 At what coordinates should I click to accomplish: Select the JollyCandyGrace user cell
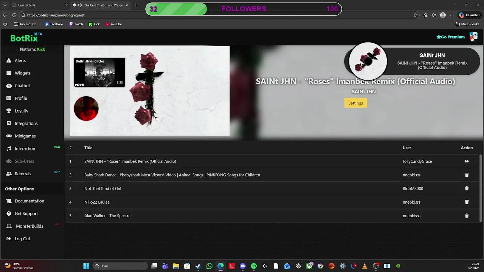coord(417,161)
